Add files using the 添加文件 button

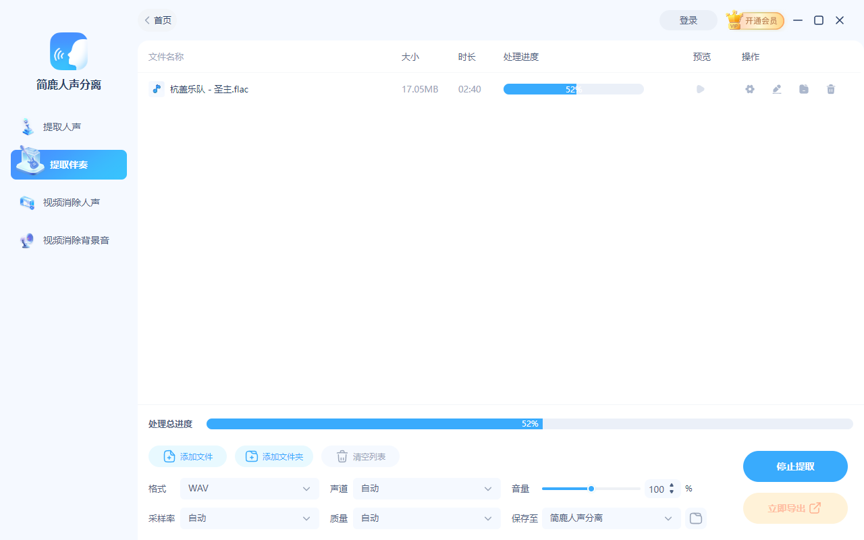click(188, 456)
